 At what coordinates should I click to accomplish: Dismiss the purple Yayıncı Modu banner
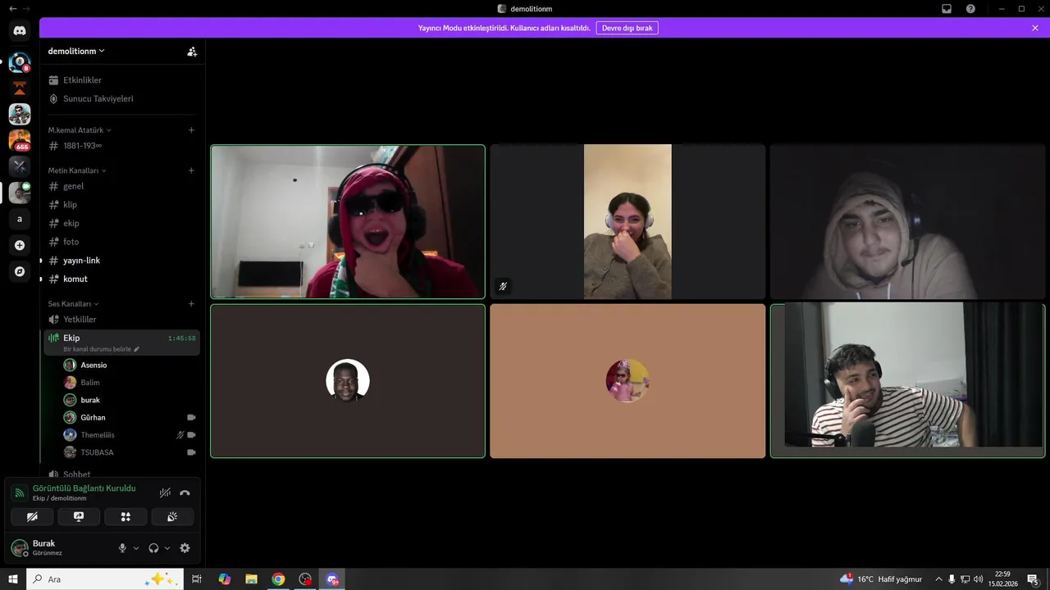coord(1035,28)
